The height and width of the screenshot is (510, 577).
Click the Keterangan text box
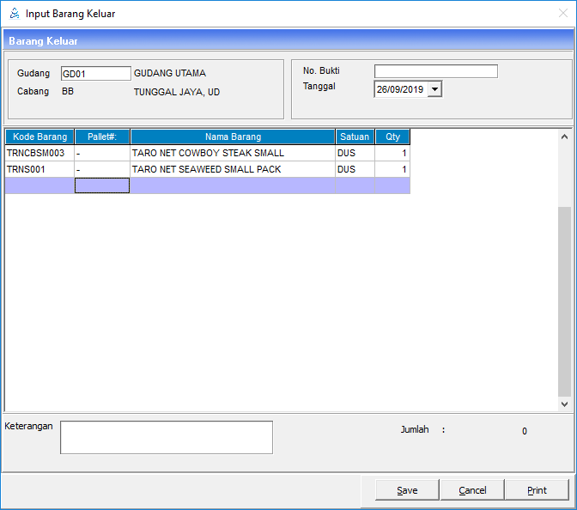(x=166, y=437)
